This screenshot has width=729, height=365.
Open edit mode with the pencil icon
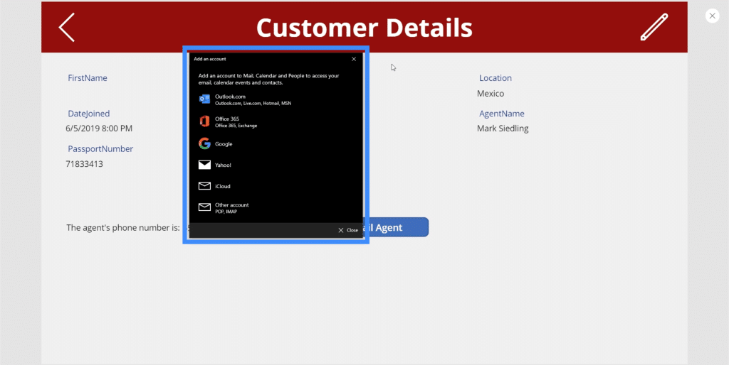click(x=654, y=27)
